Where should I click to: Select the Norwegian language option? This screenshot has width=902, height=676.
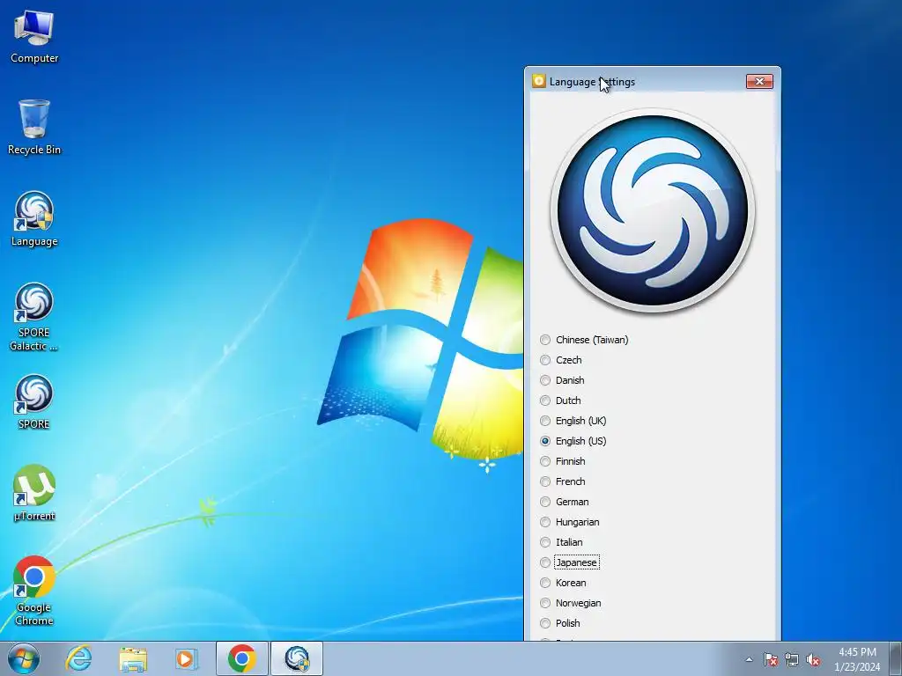[x=571, y=603]
